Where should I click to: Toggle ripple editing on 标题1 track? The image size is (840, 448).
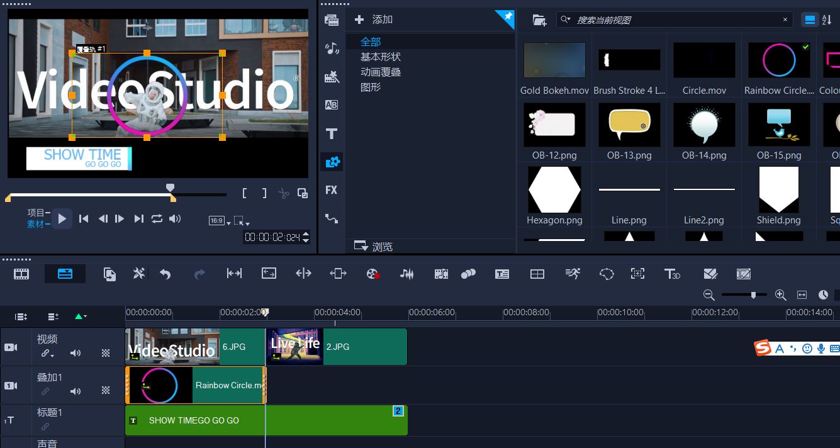(x=45, y=427)
